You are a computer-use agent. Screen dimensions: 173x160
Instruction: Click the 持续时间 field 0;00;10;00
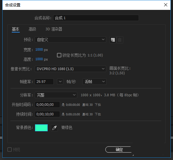coord(47,114)
